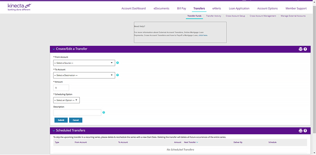Screen dimensions: 316x155
Task: Open the Account Dashboard menu
Action: point(134,8)
